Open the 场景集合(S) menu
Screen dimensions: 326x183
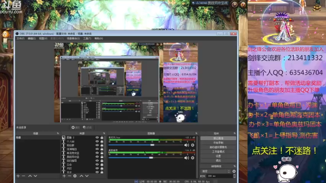click(x=73, y=39)
